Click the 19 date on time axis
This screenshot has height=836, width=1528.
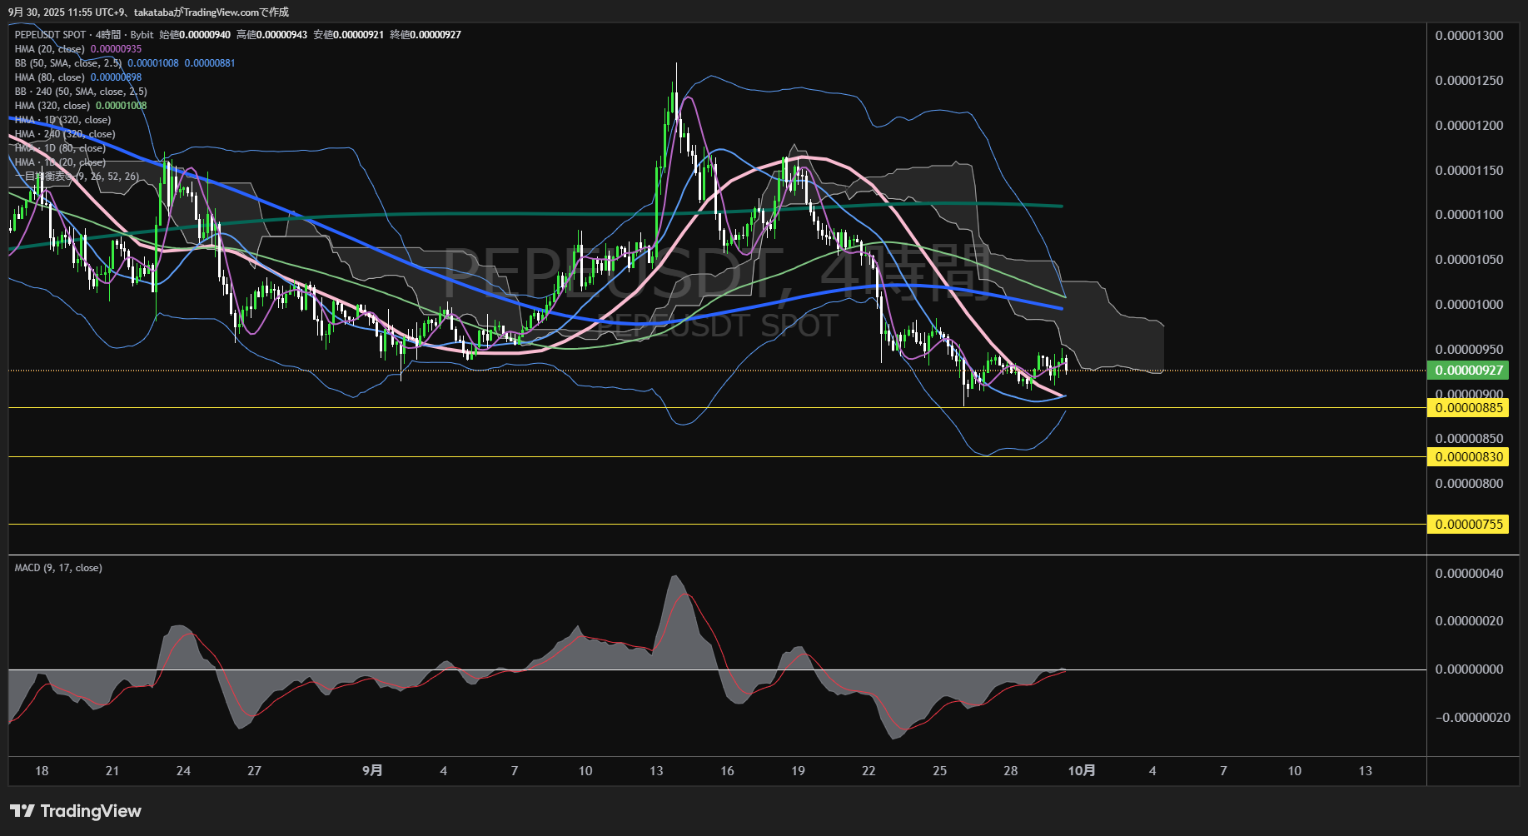[798, 771]
